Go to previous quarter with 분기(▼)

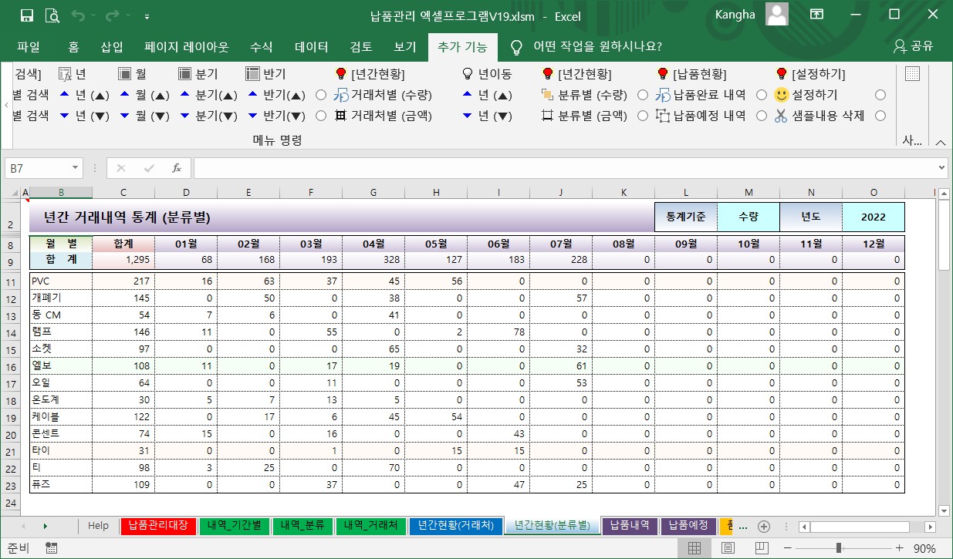[209, 116]
